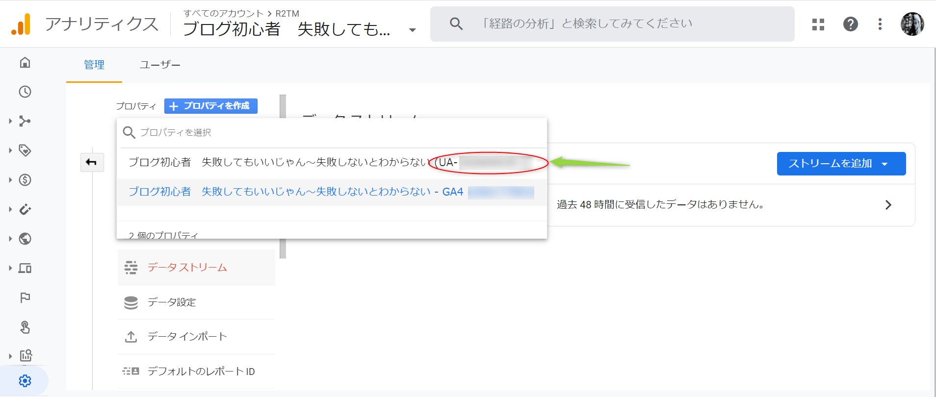Screen dimensions: 936x397
Task: Open データ設定 menu item
Action: click(x=172, y=302)
